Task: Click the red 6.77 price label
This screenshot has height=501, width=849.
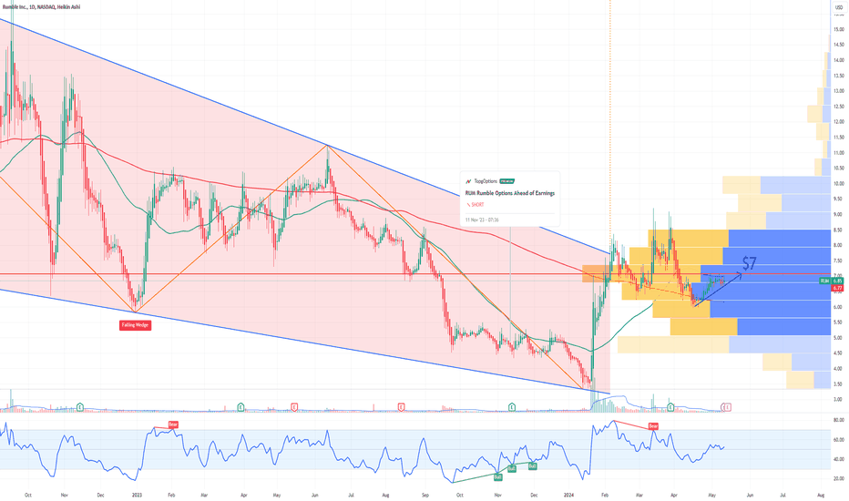Action: tap(837, 288)
